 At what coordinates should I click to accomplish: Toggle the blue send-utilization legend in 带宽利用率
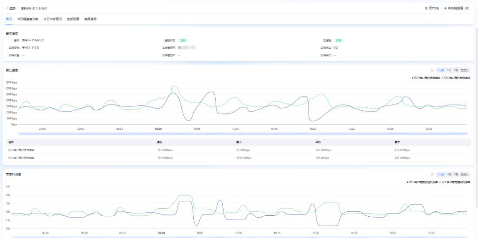423,182
